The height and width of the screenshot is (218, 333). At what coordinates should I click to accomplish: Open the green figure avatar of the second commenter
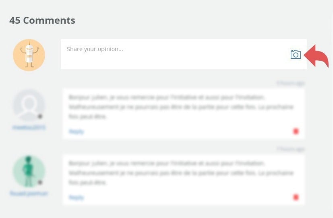tap(29, 171)
